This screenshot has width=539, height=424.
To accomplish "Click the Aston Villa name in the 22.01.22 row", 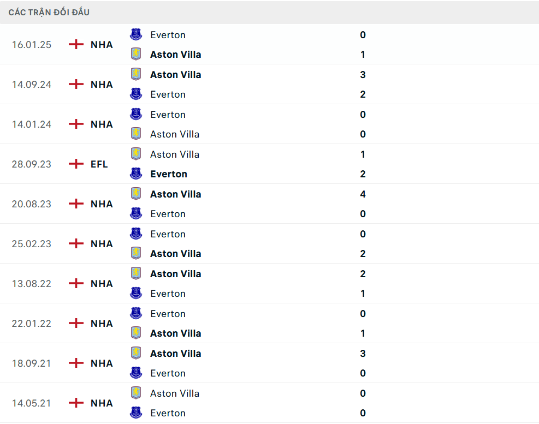I will click(x=175, y=333).
